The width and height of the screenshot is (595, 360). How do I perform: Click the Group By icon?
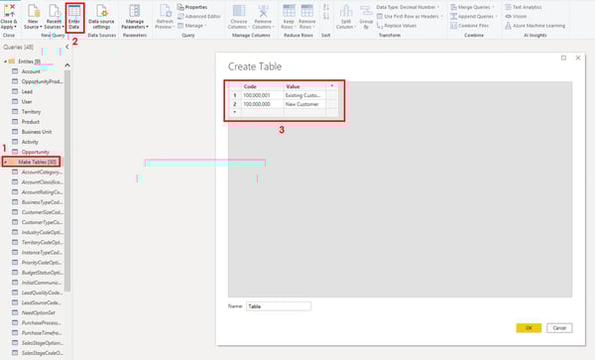[x=366, y=17]
